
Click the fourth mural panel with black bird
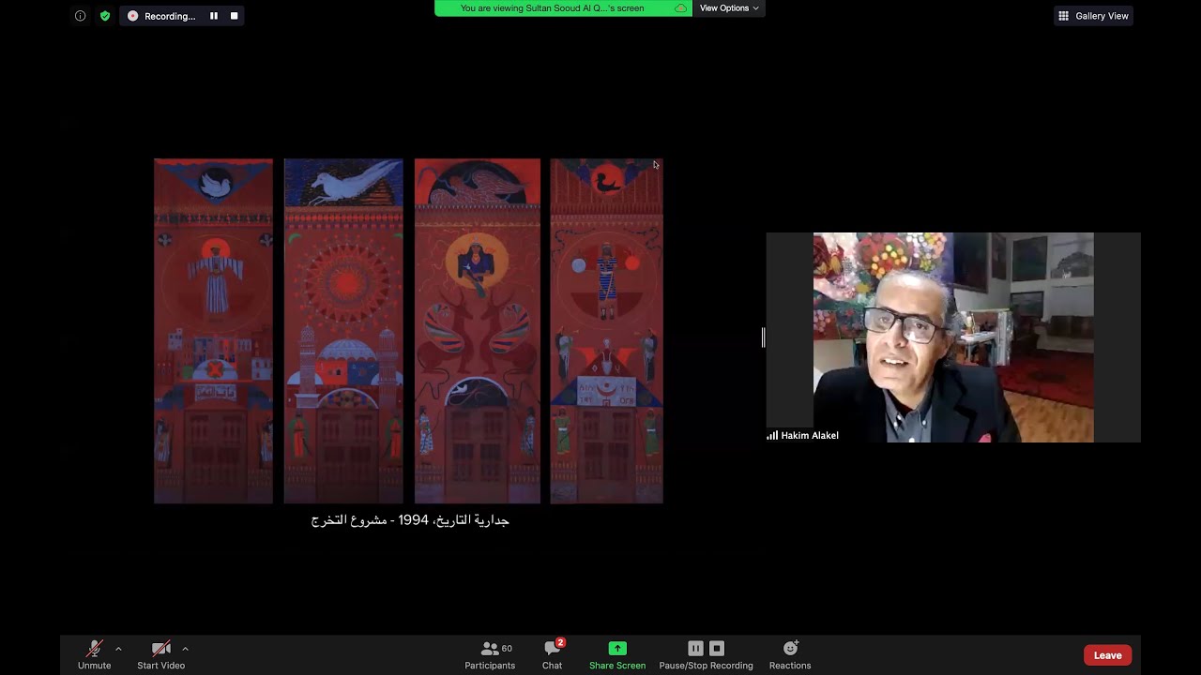click(606, 331)
